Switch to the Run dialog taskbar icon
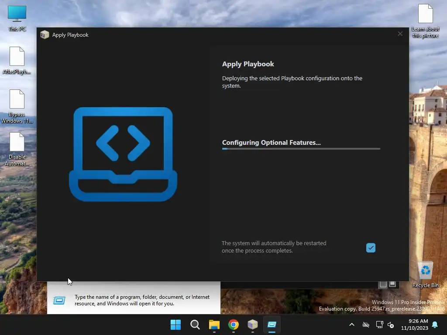The image size is (447, 335). click(272, 325)
